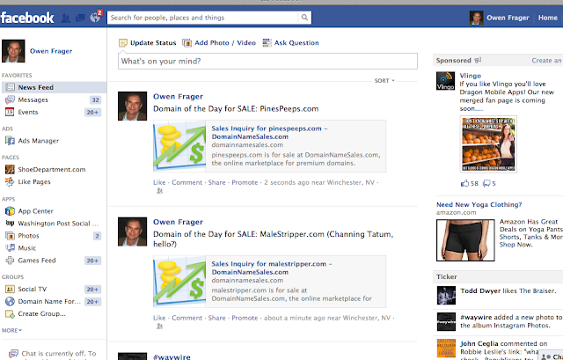
Task: Open the Sales Inquiry for pinespeeps.com link
Action: point(269,133)
